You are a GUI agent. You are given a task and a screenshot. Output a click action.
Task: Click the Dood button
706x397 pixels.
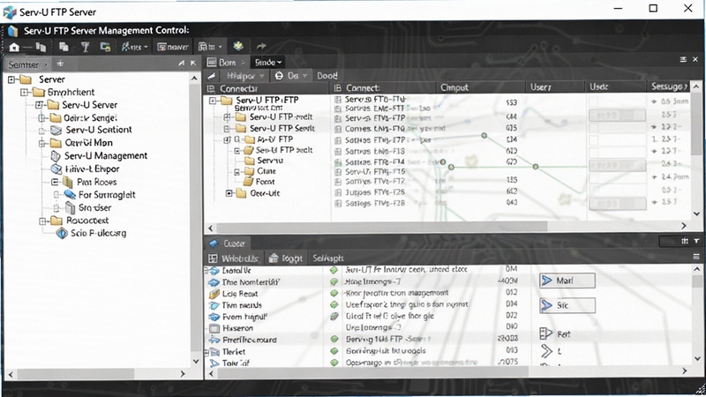point(327,76)
